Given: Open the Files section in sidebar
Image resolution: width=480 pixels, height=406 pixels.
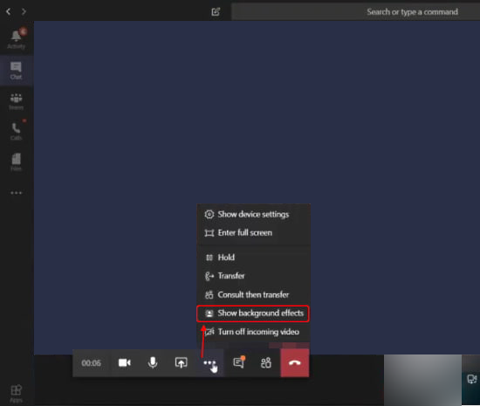Looking at the screenshot, I should point(16,162).
